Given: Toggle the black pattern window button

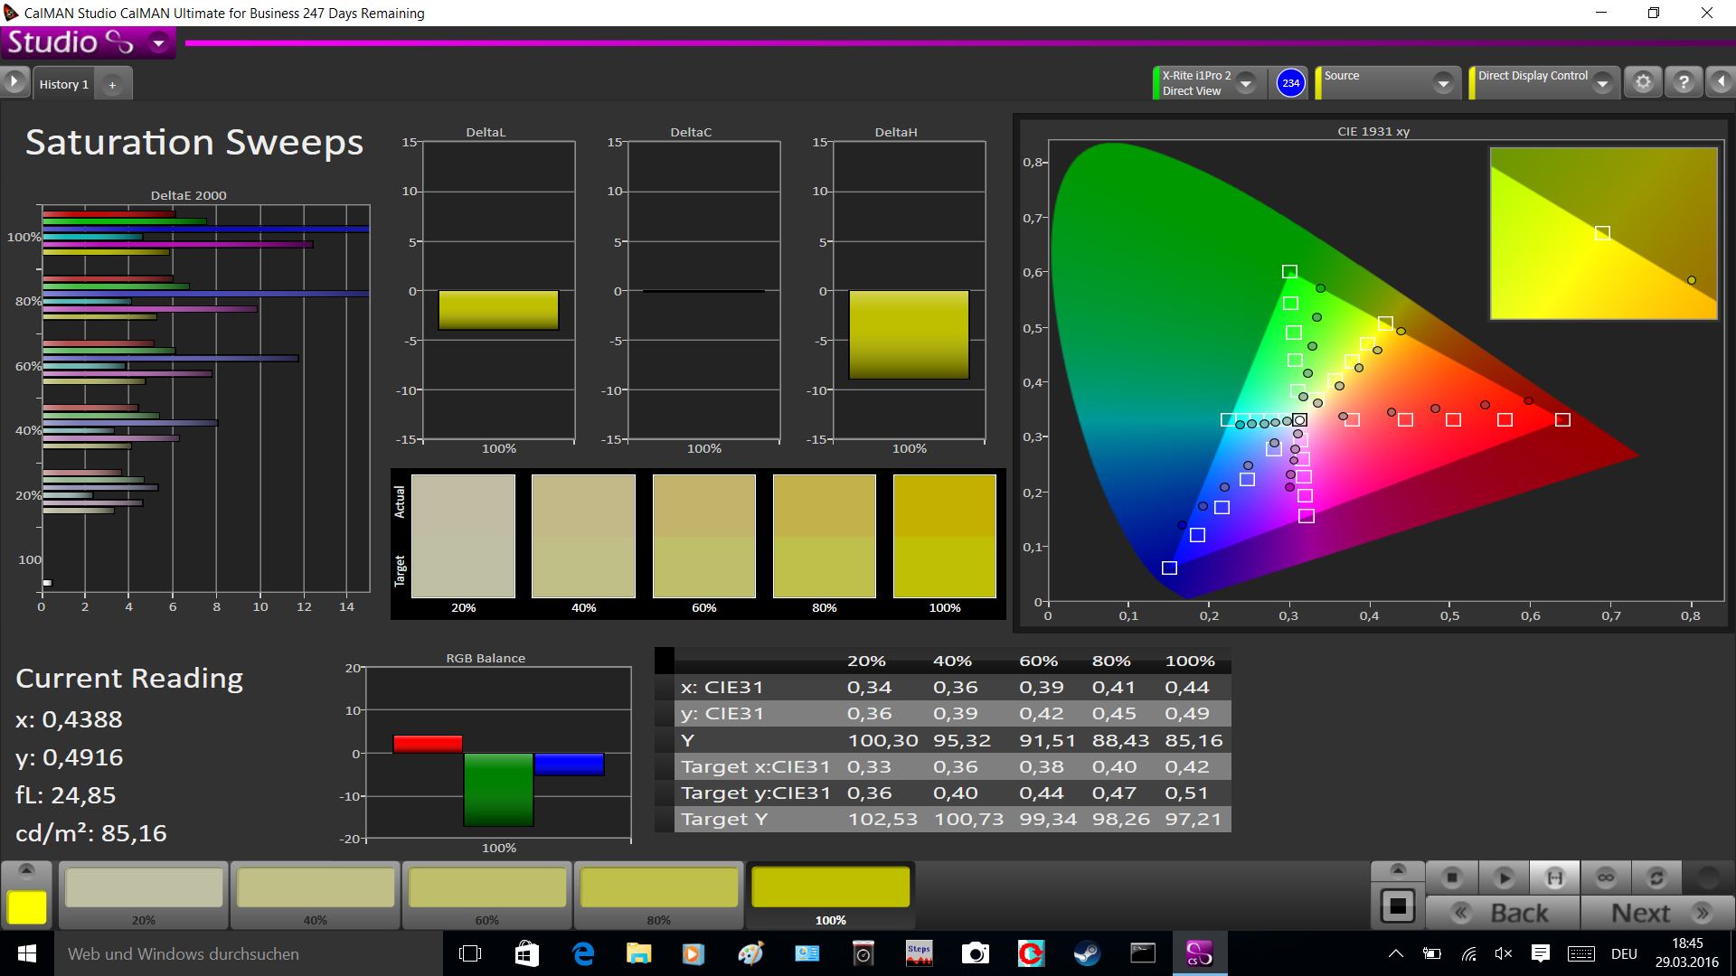Looking at the screenshot, I should pos(1397,906).
